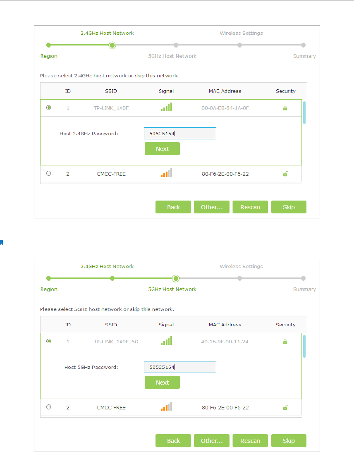Click SSID text TP-LINK_1A0F
Image resolution: width=354 pixels, height=452 pixels.
(x=111, y=108)
